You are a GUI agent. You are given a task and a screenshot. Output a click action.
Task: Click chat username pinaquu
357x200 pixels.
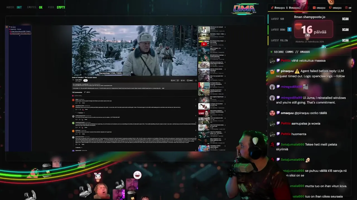click(x=287, y=71)
